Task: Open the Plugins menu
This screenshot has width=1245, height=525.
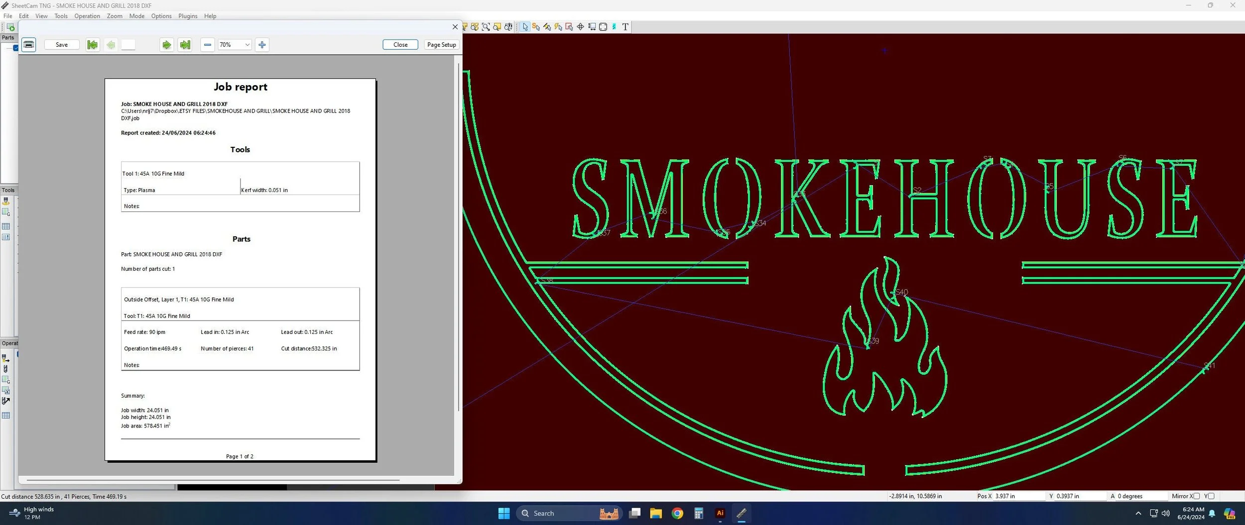Action: (x=188, y=16)
